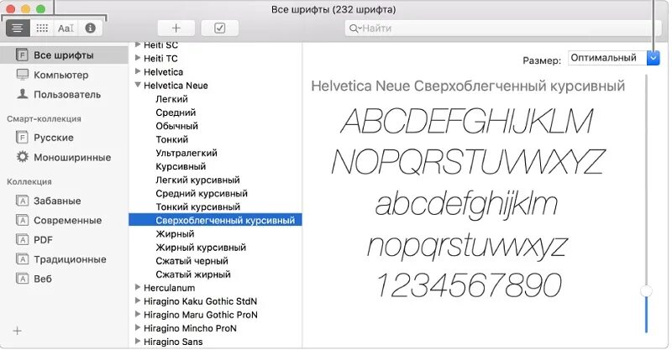Select Легкий курсивный typeface
Image resolution: width=672 pixels, height=350 pixels.
(197, 180)
